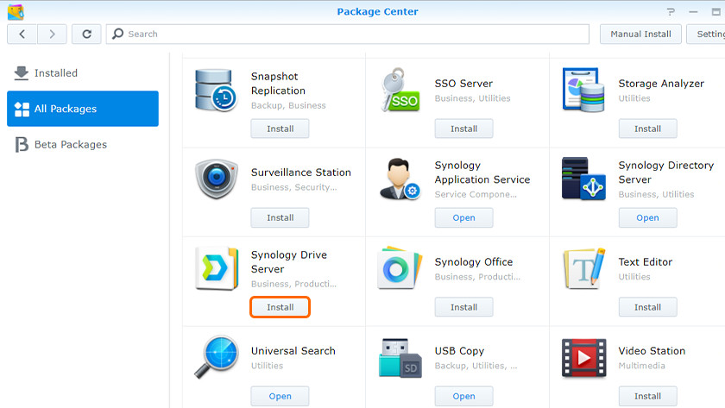Viewport: 725px width, 408px height.
Task: Switch to the Installed tab
Action: point(56,73)
